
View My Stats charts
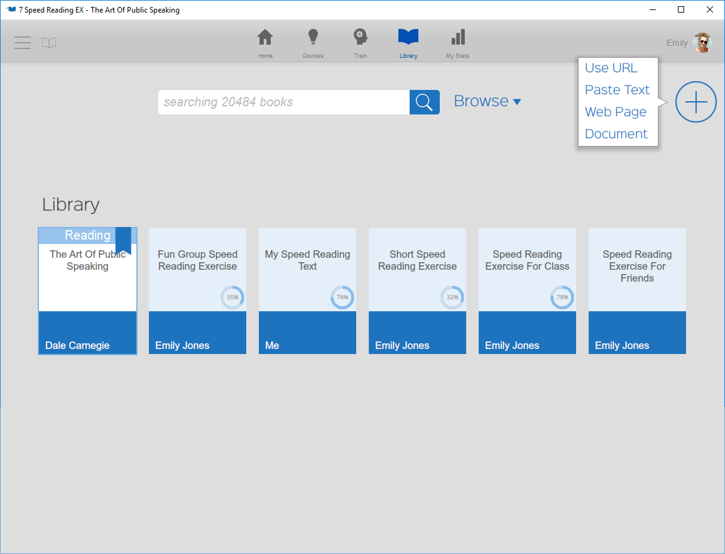tap(457, 42)
